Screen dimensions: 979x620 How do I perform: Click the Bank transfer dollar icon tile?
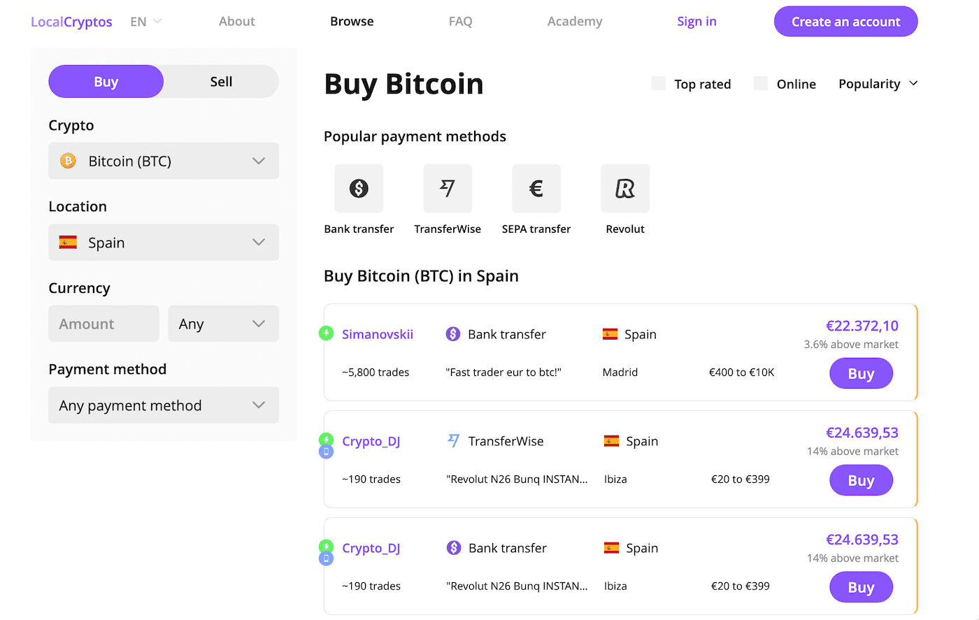click(x=359, y=188)
